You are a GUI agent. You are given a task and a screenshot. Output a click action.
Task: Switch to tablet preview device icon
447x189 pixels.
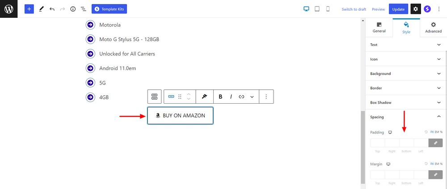[x=317, y=9]
